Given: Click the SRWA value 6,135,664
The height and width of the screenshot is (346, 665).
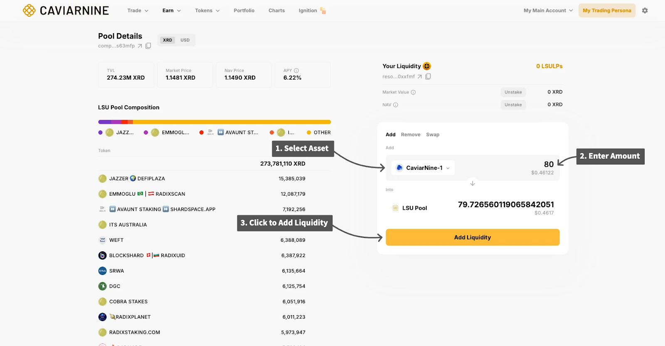Looking at the screenshot, I should pos(293,271).
